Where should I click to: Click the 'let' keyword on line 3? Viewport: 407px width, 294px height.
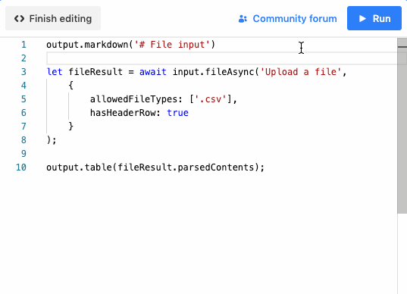click(55, 72)
